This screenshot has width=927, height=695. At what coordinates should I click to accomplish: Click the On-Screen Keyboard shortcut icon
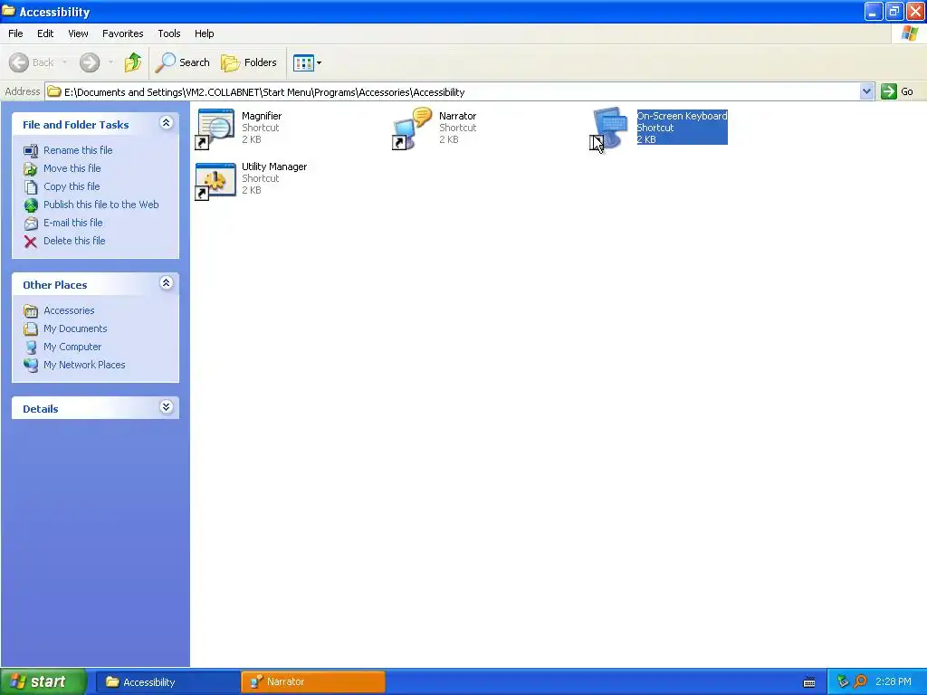(x=609, y=129)
